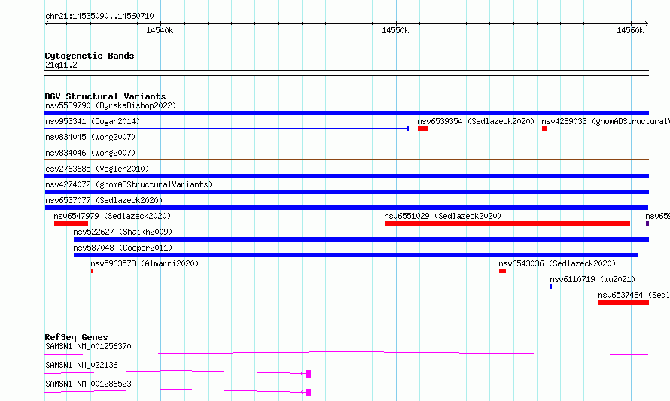This screenshot has height=401, width=670.
Task: Click the SAMSN1 NM_001256370 magenta intron line
Action: coord(346,353)
